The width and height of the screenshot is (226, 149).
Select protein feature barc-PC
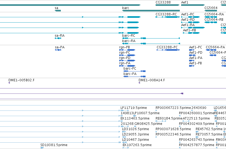pos(134,71)
